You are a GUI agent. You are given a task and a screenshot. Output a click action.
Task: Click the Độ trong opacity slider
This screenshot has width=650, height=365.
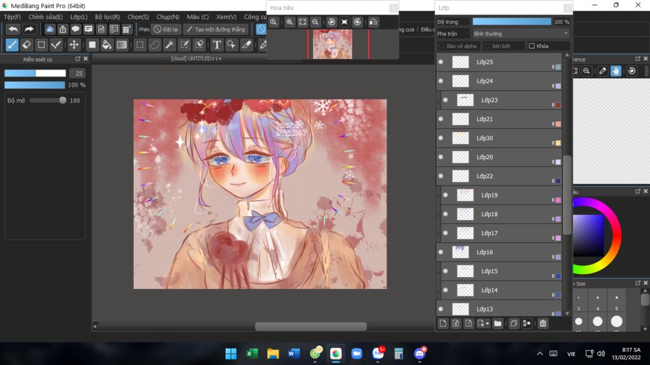(512, 22)
